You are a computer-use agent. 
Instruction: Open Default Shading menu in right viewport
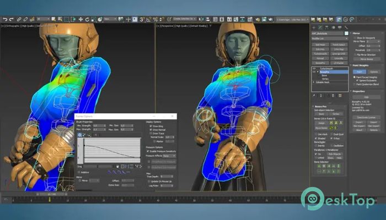pyautogui.click(x=199, y=25)
